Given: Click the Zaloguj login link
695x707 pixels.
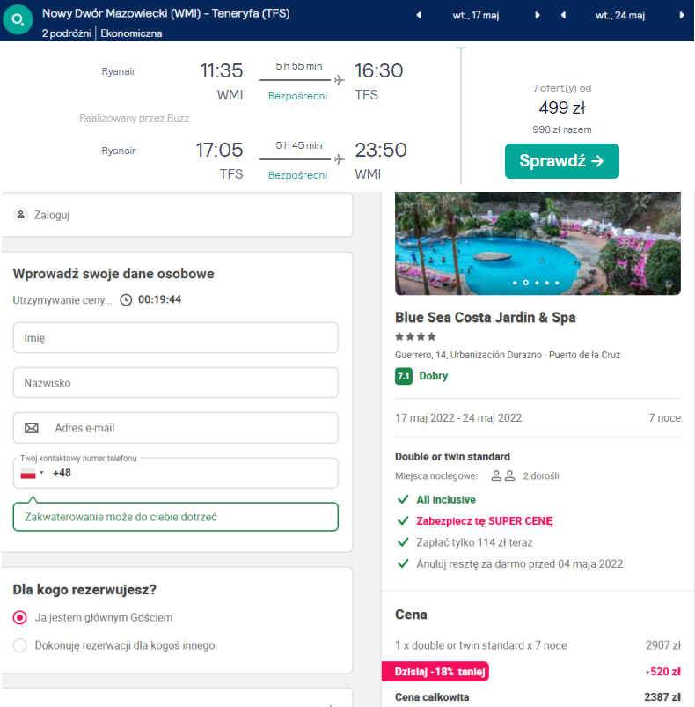Looking at the screenshot, I should pyautogui.click(x=52, y=215).
